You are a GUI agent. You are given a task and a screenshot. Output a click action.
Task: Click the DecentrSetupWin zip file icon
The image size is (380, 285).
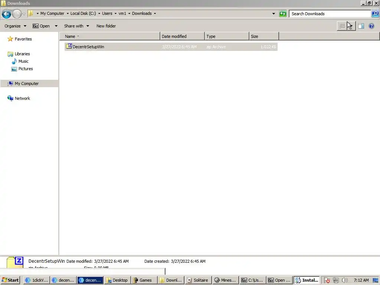pyautogui.click(x=69, y=46)
